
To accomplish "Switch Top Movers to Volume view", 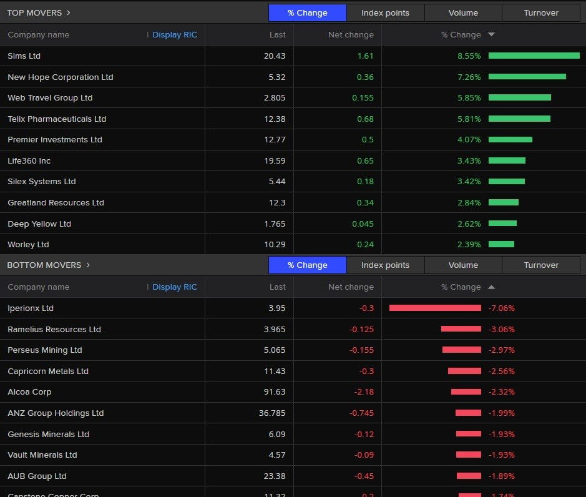I will pos(463,12).
